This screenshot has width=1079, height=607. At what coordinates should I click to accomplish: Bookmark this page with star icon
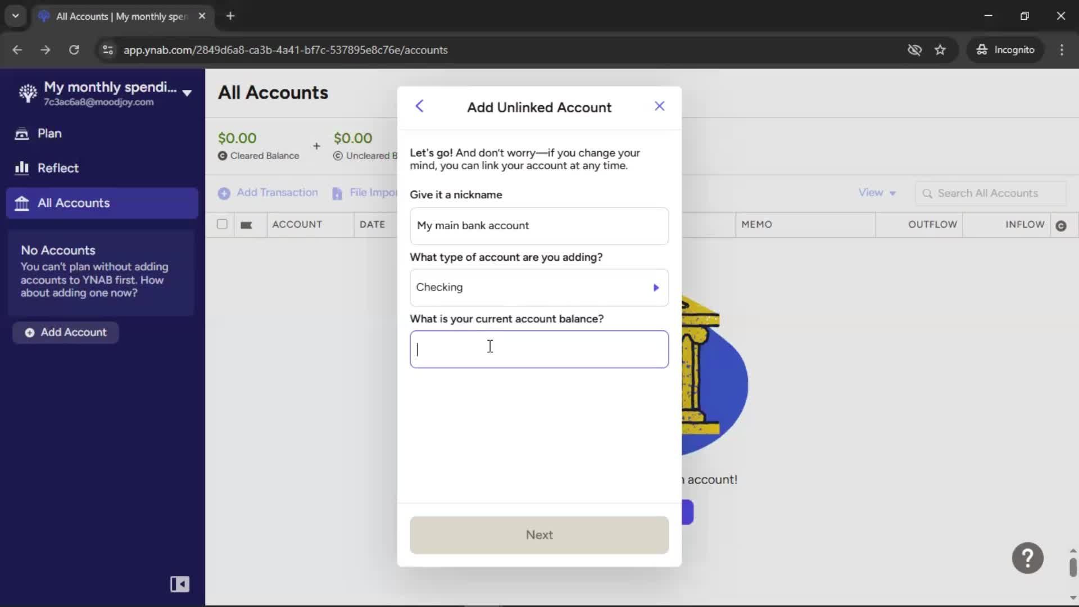point(940,49)
